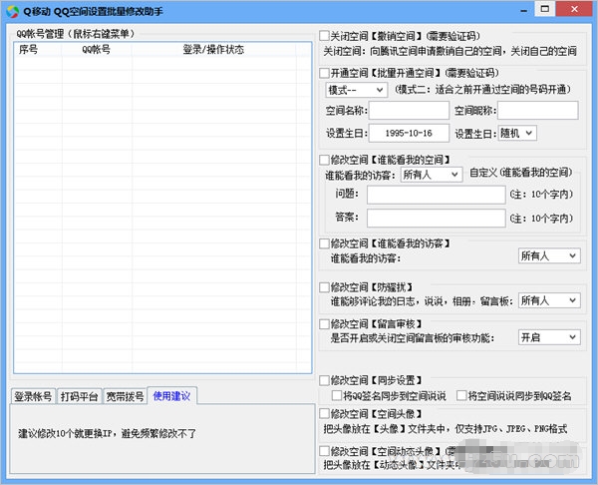Check 修改空间【留言审核】 option

(324, 324)
